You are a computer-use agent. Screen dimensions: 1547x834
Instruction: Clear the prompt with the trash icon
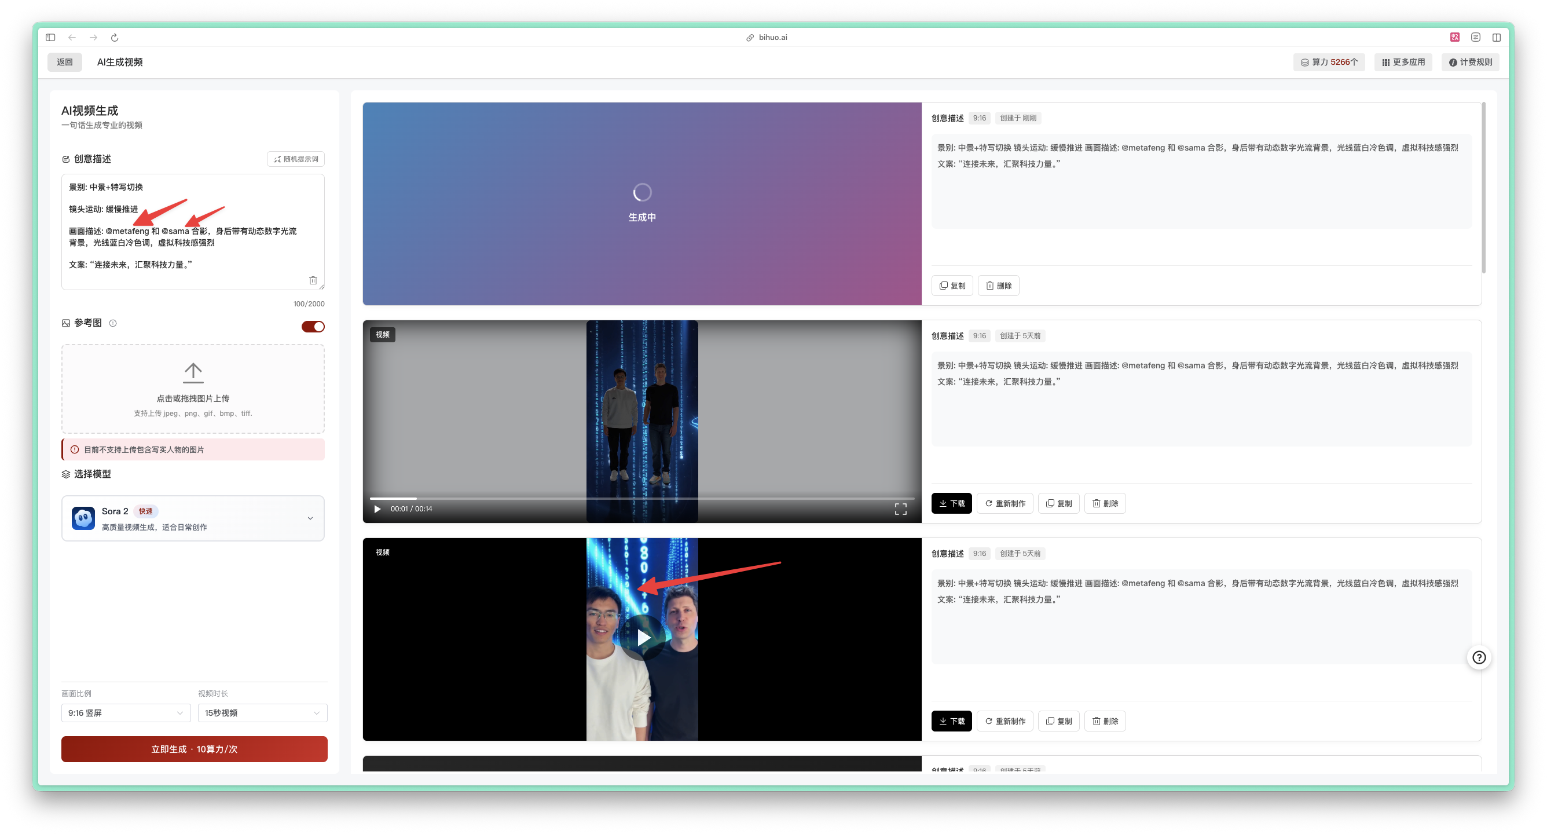pos(313,280)
